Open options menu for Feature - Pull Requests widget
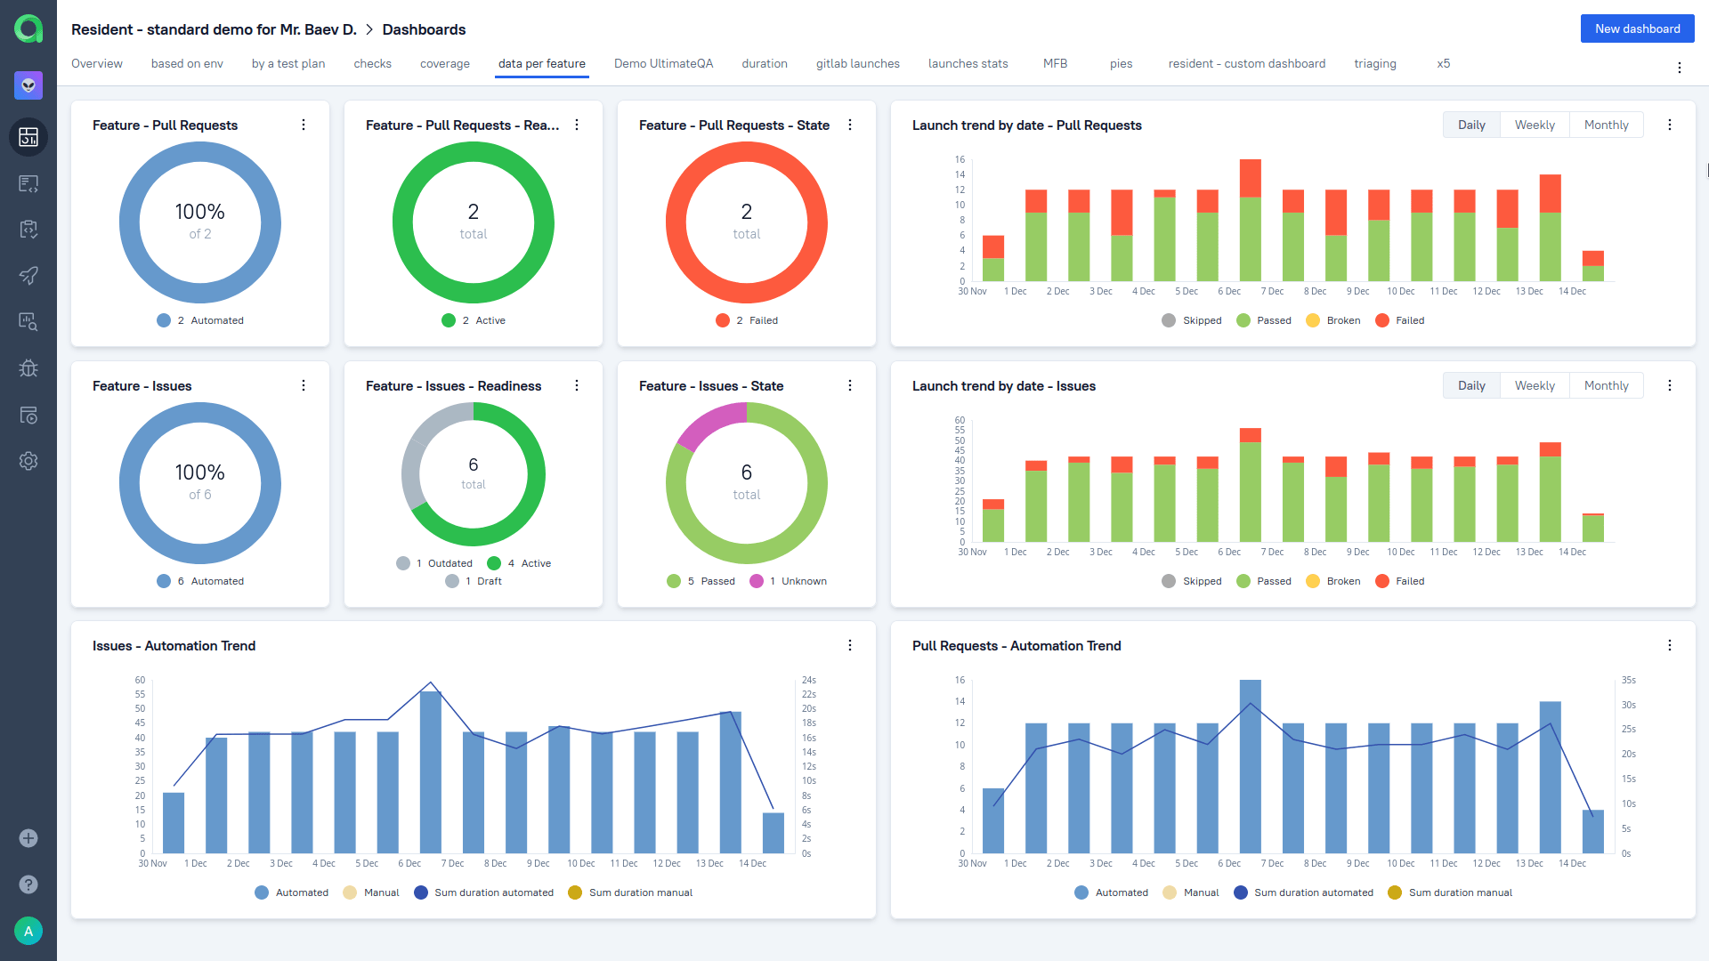This screenshot has height=961, width=1709. pyautogui.click(x=304, y=125)
